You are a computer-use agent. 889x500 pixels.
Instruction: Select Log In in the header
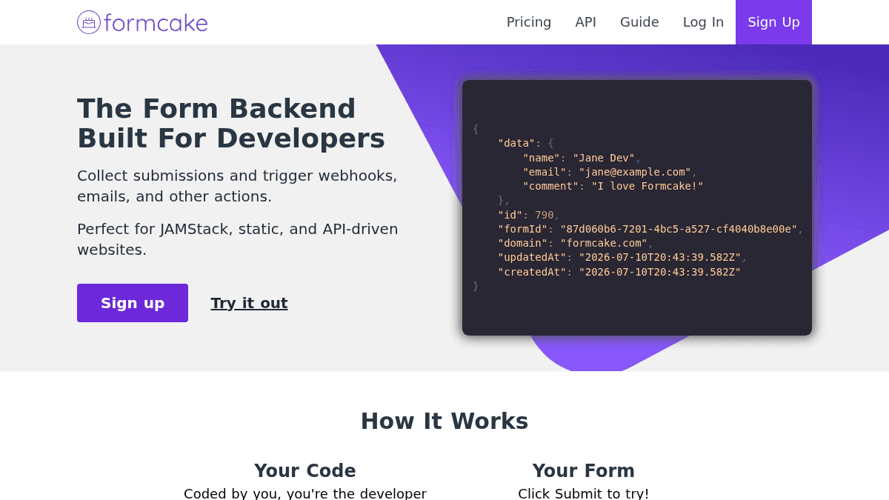coord(703,22)
